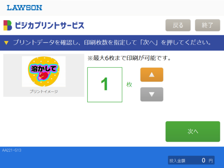
Task: Tap the green 次へ button
Action: 193,131
